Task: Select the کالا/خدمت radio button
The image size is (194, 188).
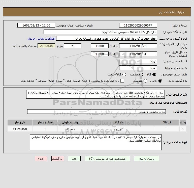Action: click(x=124, y=74)
